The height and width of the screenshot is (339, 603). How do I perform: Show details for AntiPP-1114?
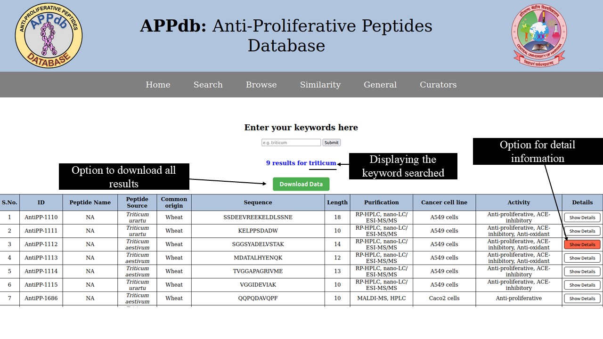click(x=582, y=272)
